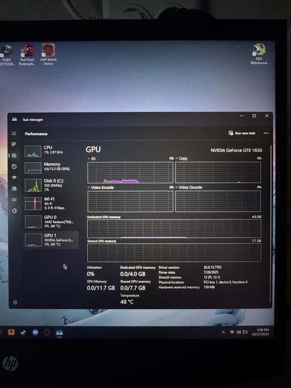Open Half Sword Demo desktop shortcut

pos(48,54)
